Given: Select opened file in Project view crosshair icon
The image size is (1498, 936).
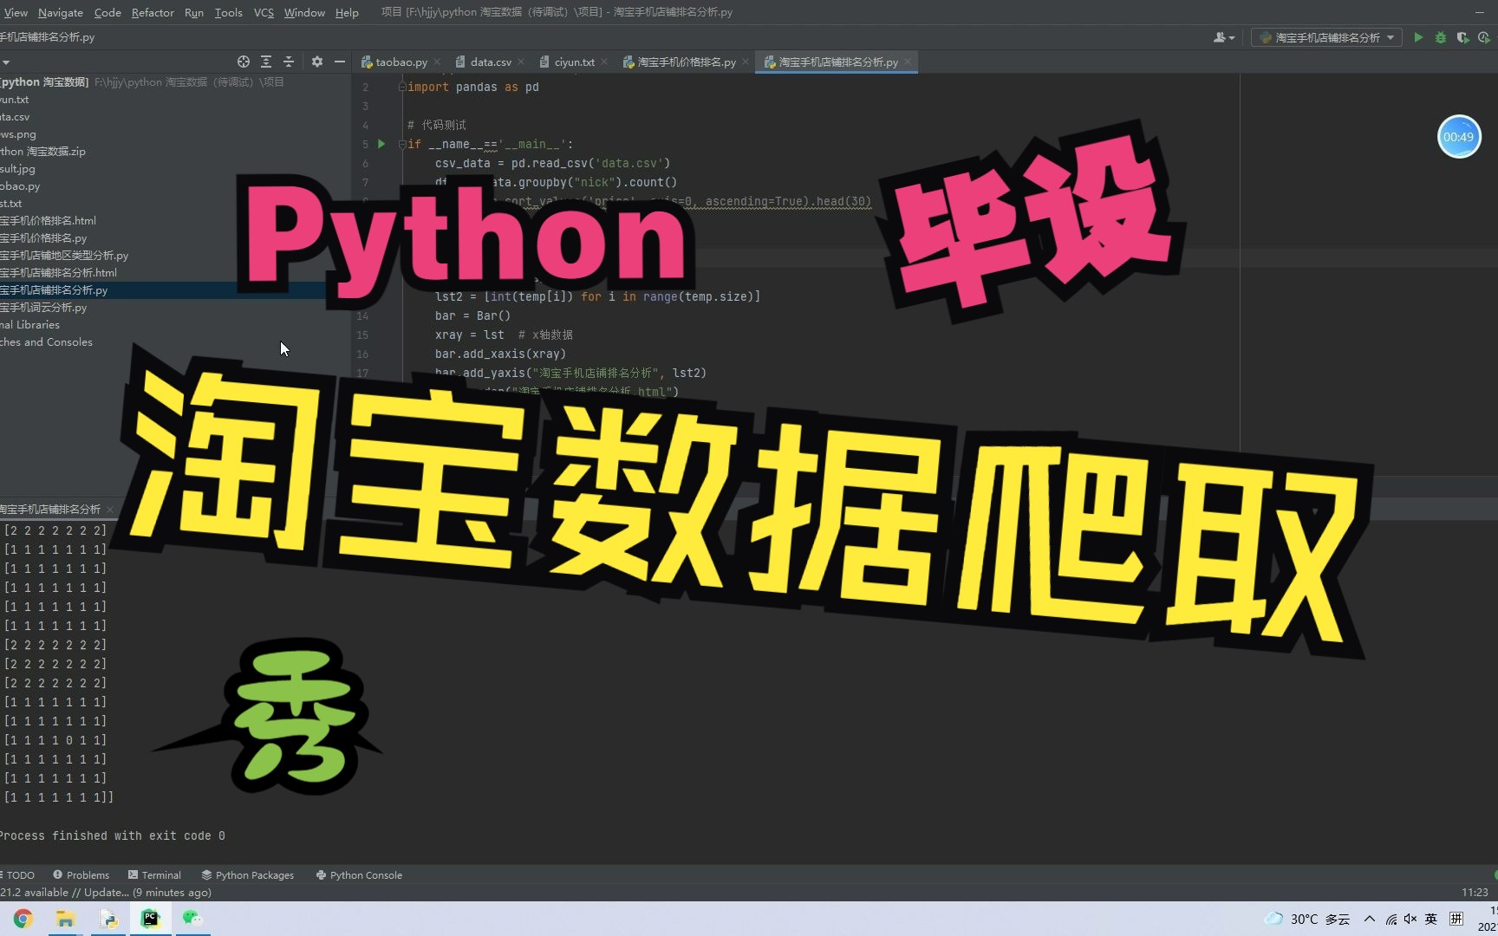Looking at the screenshot, I should [x=243, y=62].
